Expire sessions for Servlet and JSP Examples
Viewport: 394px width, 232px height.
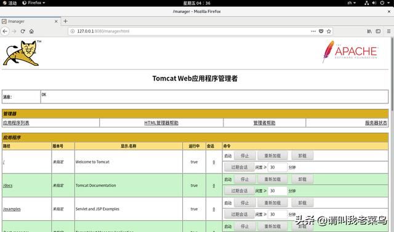click(239, 214)
